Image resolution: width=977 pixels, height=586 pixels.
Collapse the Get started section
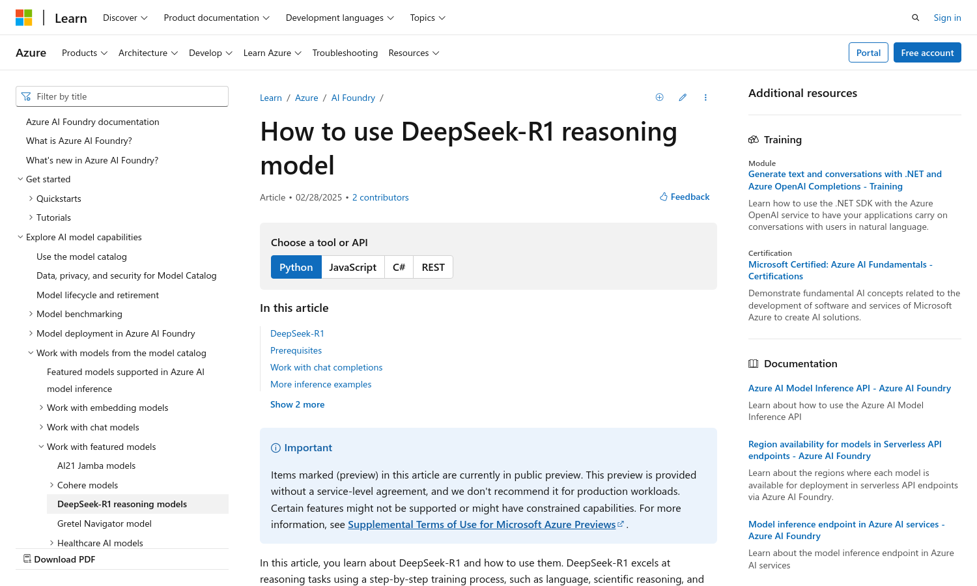point(20,179)
